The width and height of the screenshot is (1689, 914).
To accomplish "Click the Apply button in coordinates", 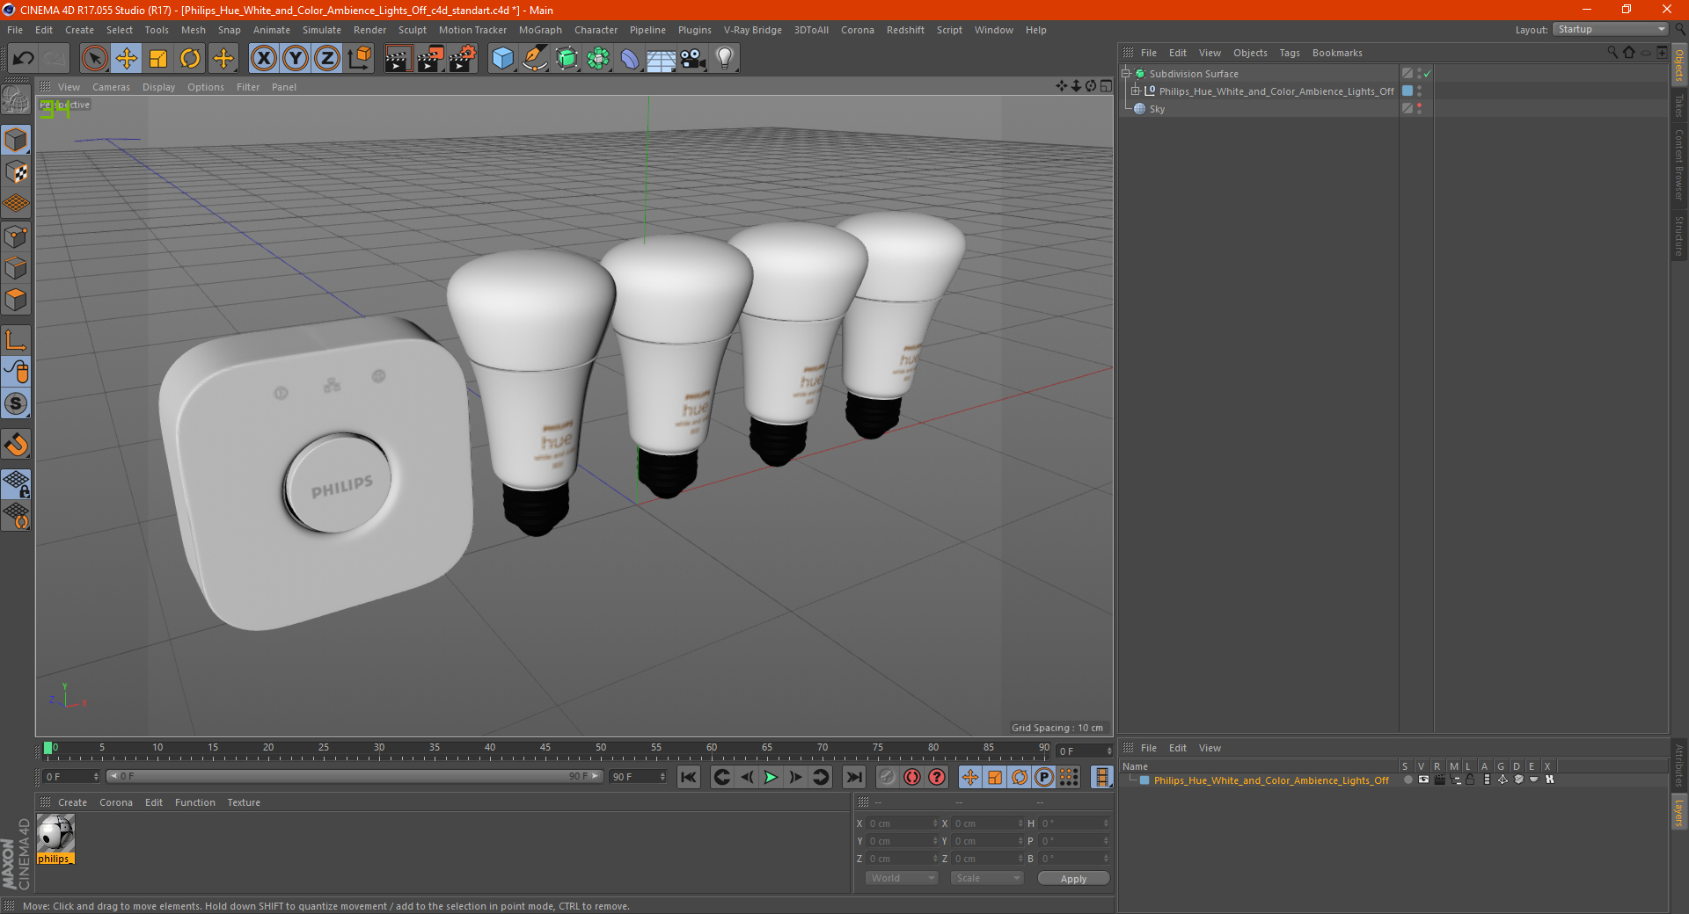I will (1073, 879).
